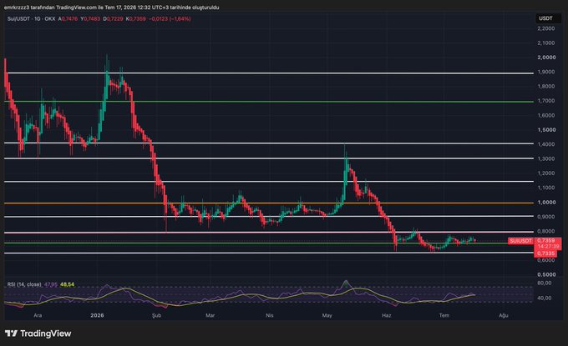Click the 0,8000 price axis label
This screenshot has height=346, width=568.
546,231
